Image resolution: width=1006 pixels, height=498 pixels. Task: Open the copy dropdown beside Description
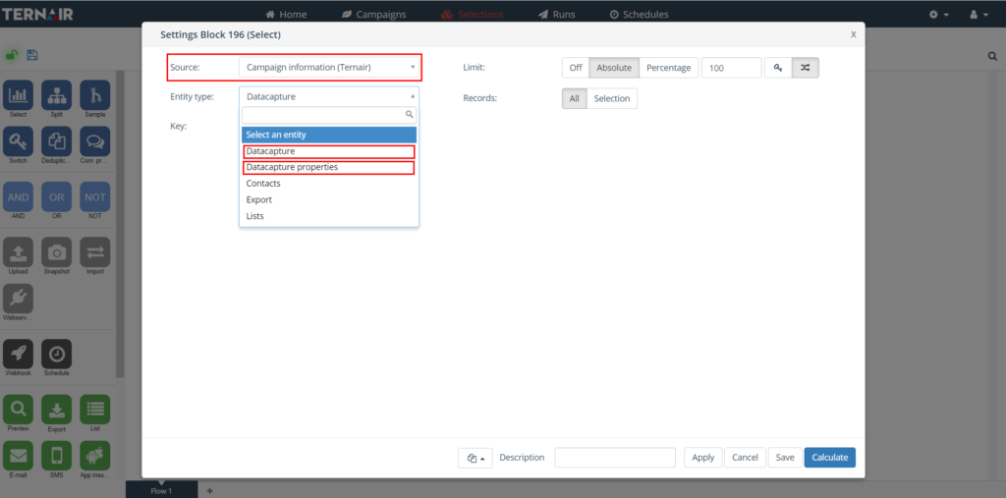(x=475, y=458)
